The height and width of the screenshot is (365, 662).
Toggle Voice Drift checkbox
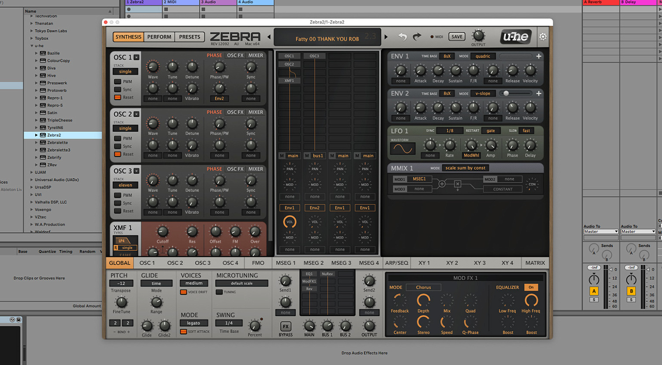click(184, 292)
